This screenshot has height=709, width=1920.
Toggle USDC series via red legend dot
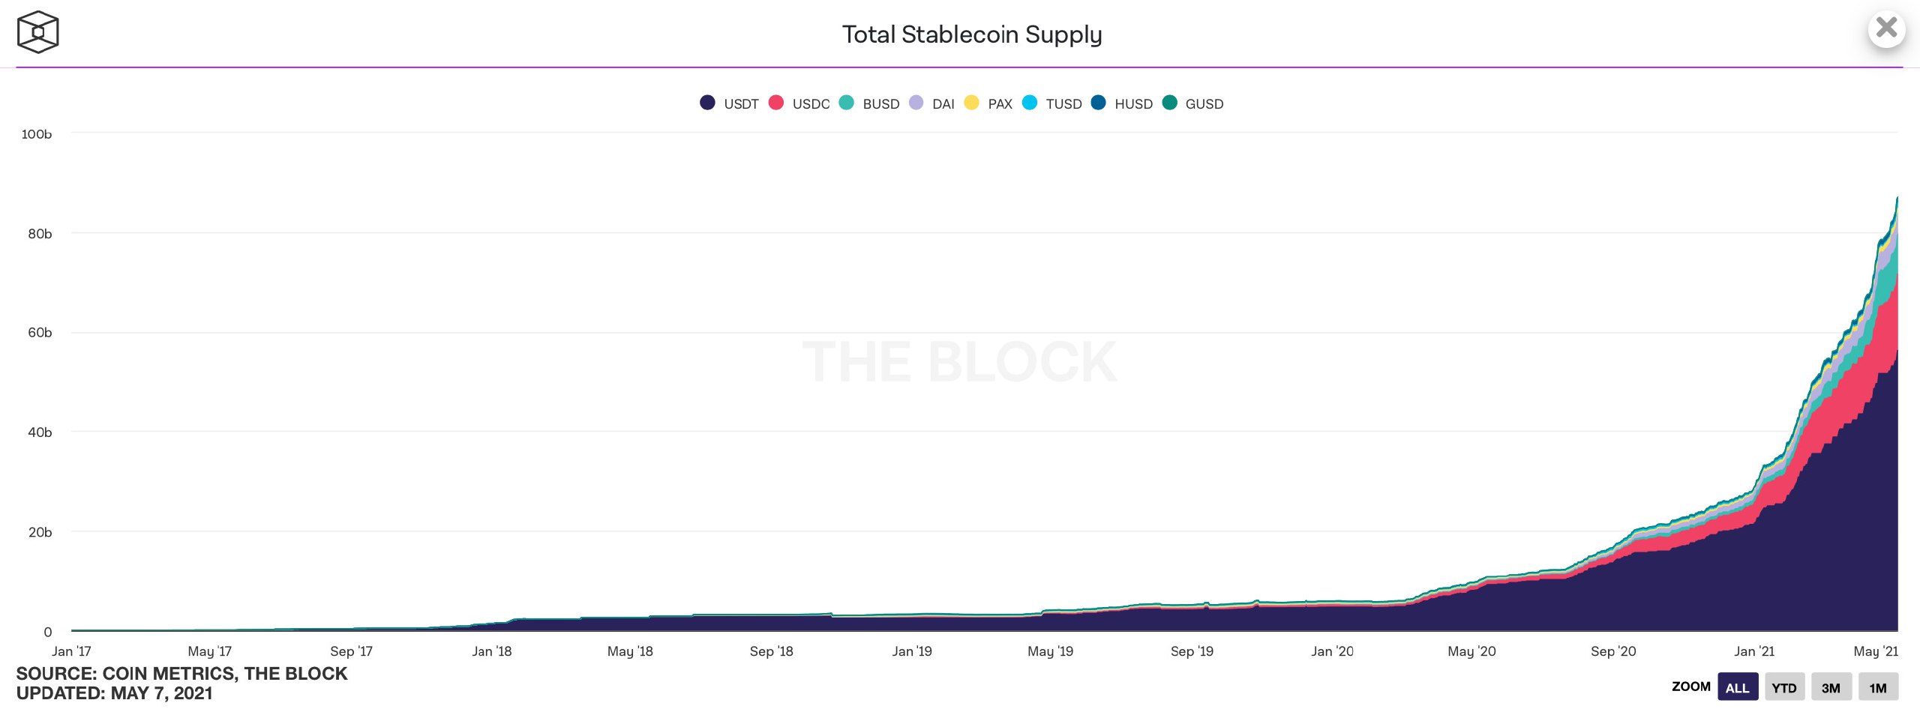coord(776,103)
